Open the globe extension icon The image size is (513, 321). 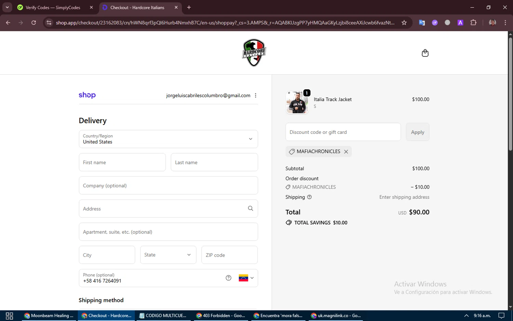pyautogui.click(x=447, y=23)
